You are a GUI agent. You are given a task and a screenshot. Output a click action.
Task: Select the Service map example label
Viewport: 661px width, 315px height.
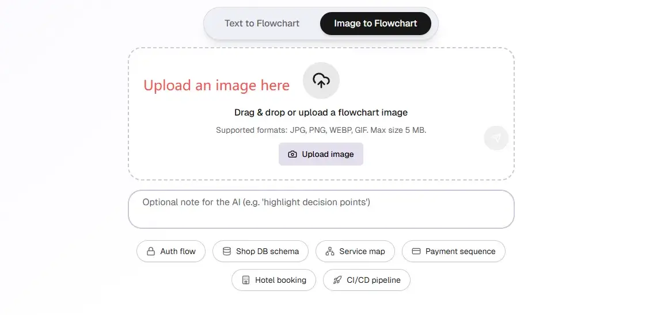362,251
